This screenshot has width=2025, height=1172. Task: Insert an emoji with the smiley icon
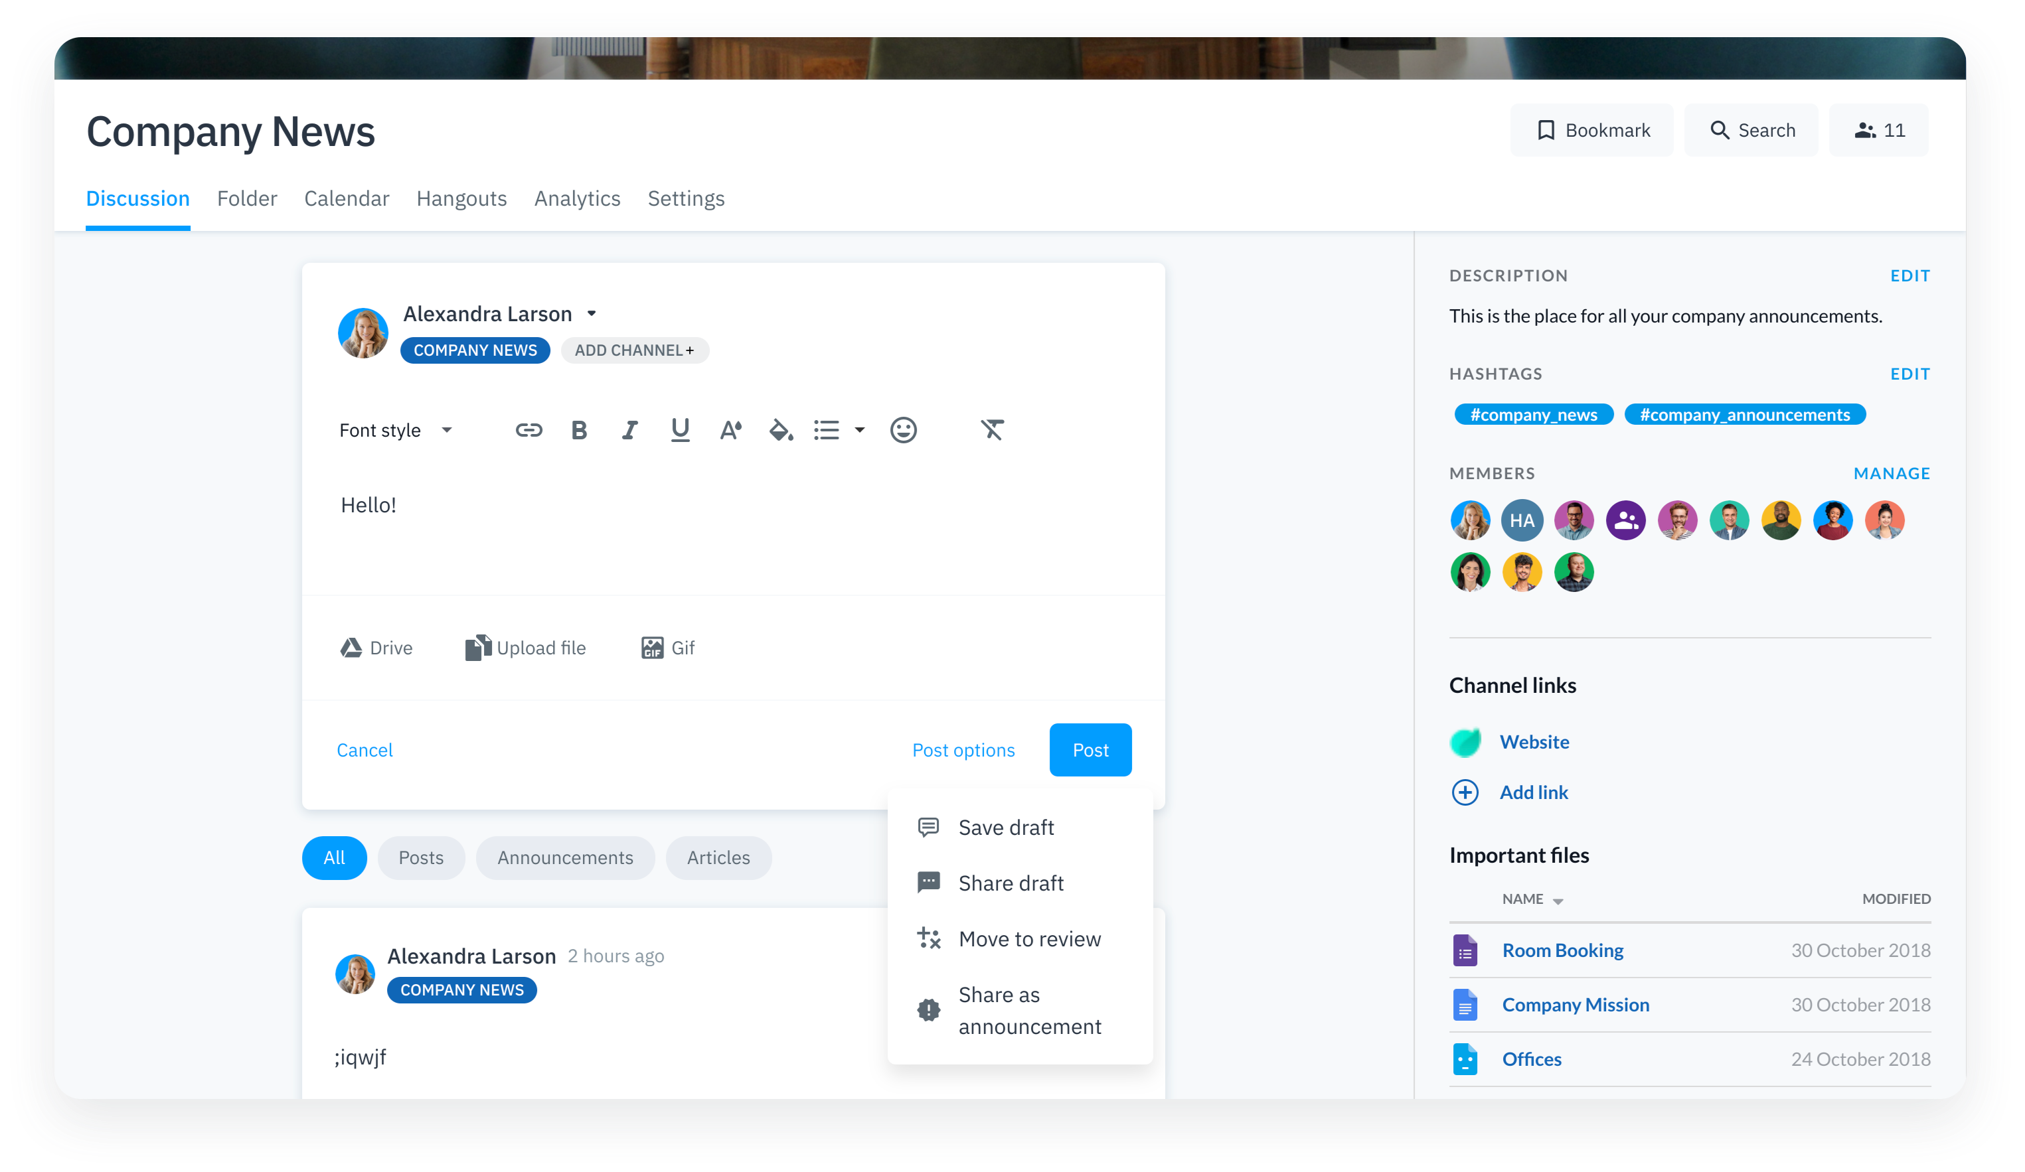(902, 431)
